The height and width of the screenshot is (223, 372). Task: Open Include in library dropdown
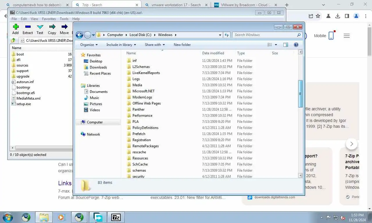pos(121,45)
